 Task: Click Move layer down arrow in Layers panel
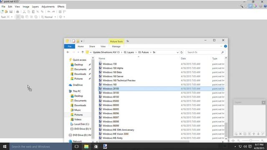(258, 134)
